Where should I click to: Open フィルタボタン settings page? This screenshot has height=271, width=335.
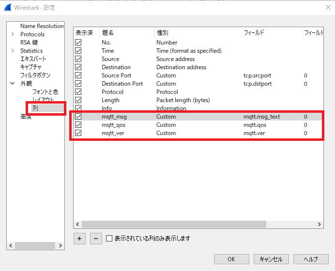click(35, 75)
